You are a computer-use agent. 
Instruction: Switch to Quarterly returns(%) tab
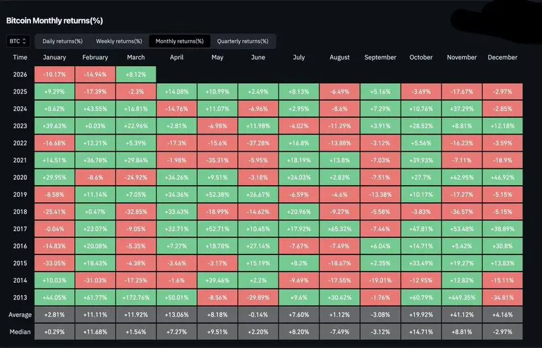coord(243,41)
